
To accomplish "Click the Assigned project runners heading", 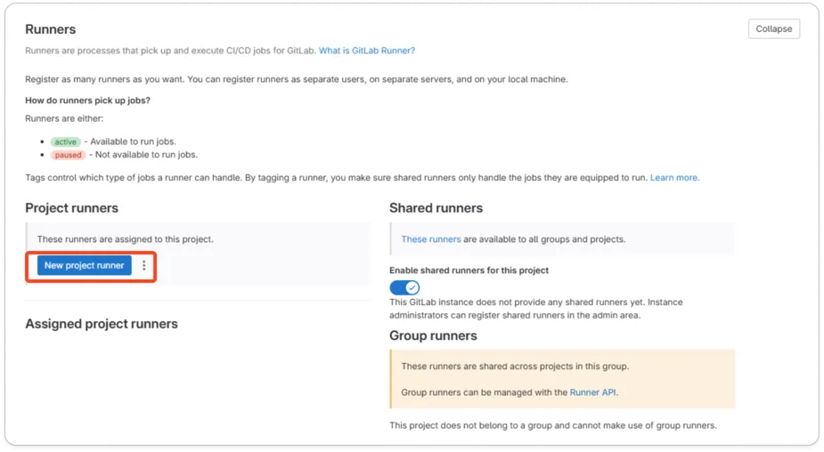I will click(102, 324).
